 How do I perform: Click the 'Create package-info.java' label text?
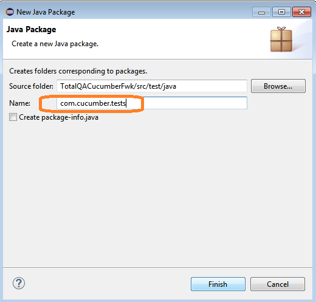(58, 117)
